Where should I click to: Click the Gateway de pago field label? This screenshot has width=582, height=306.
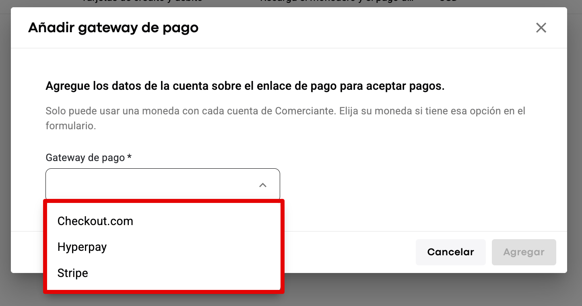89,157
